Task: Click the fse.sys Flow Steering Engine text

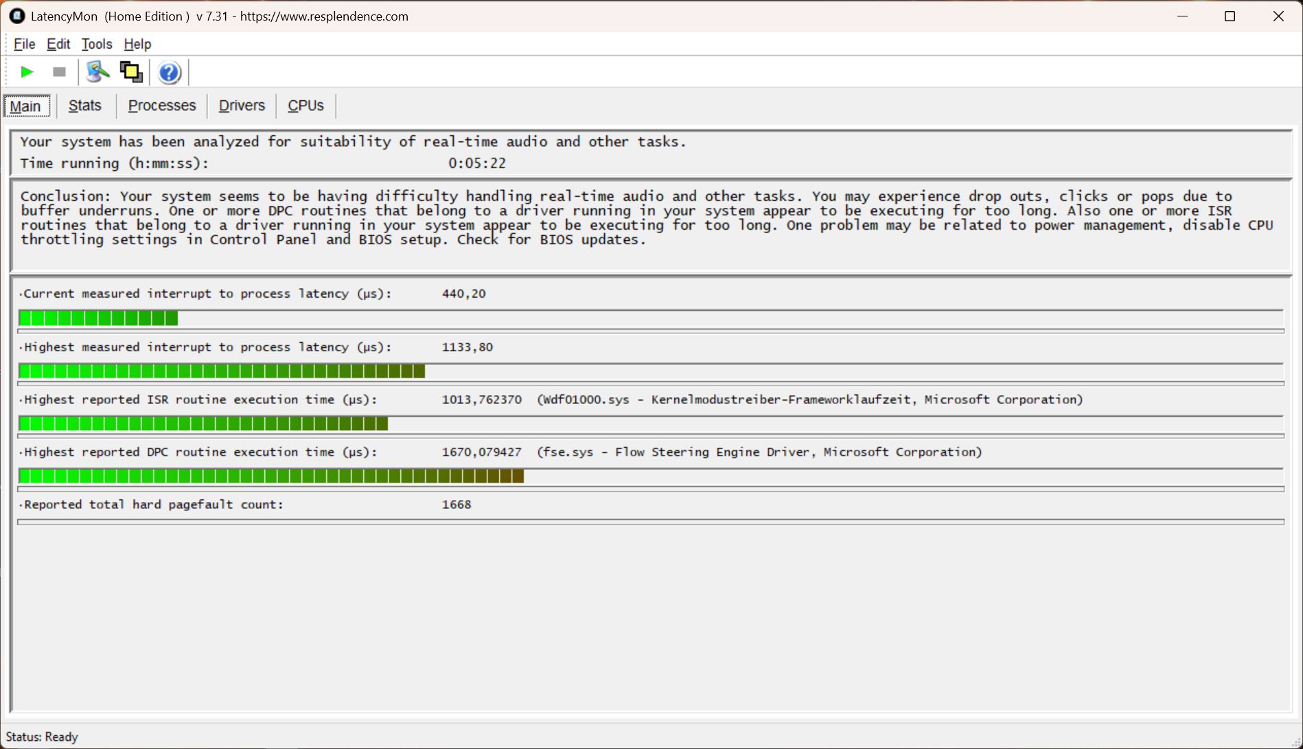Action: pos(760,452)
